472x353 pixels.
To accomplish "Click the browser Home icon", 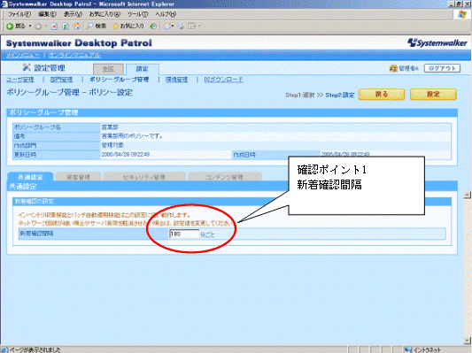I will 77,27.
